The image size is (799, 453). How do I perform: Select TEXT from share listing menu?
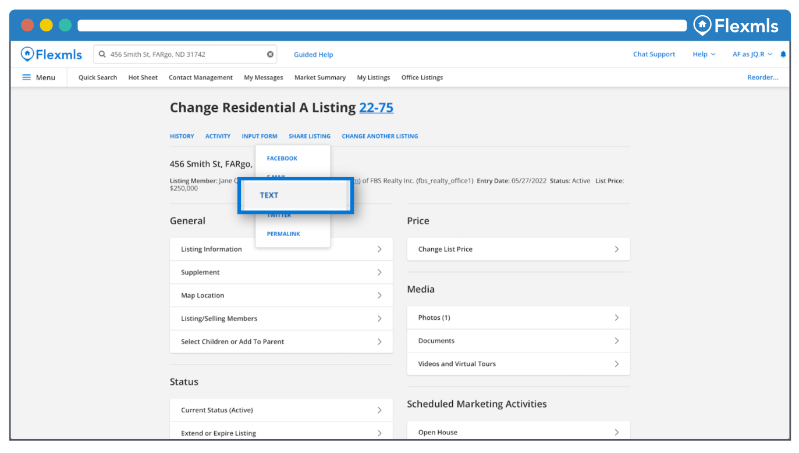269,195
